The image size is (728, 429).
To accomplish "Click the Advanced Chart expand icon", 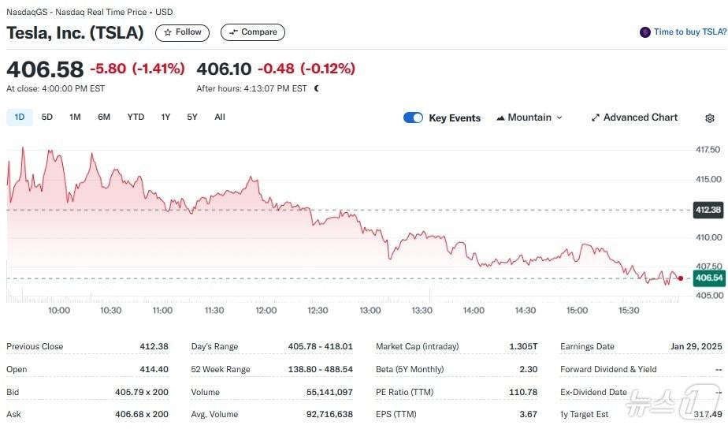I will pyautogui.click(x=596, y=118).
